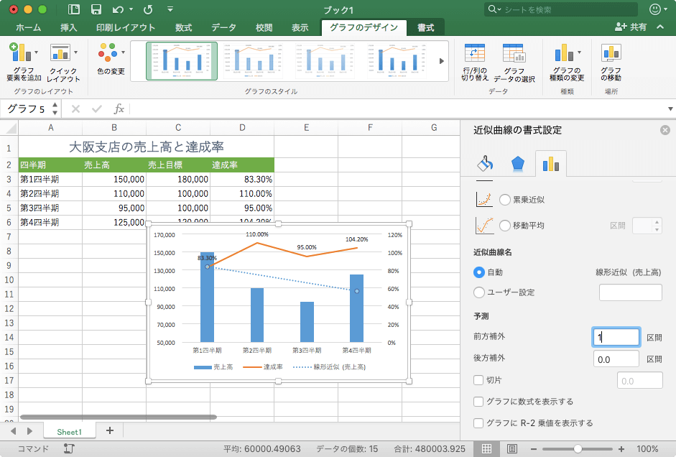This screenshot has height=457, width=676.
Task: Select the 移動平均 radio button
Action: pyautogui.click(x=505, y=226)
